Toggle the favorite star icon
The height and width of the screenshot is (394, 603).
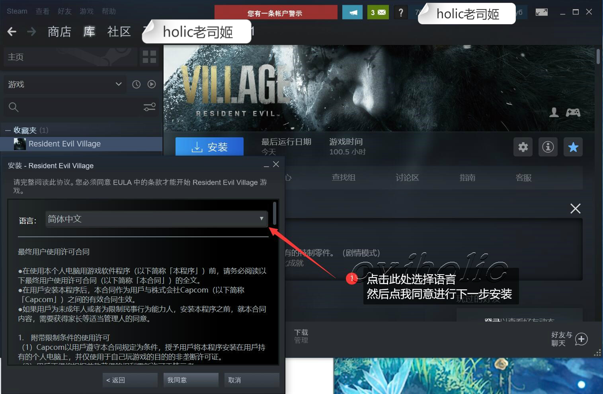click(x=573, y=147)
